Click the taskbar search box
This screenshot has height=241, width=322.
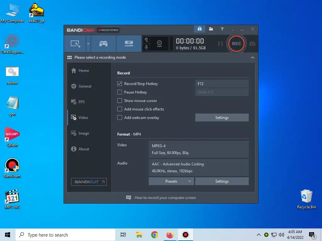coord(65,235)
